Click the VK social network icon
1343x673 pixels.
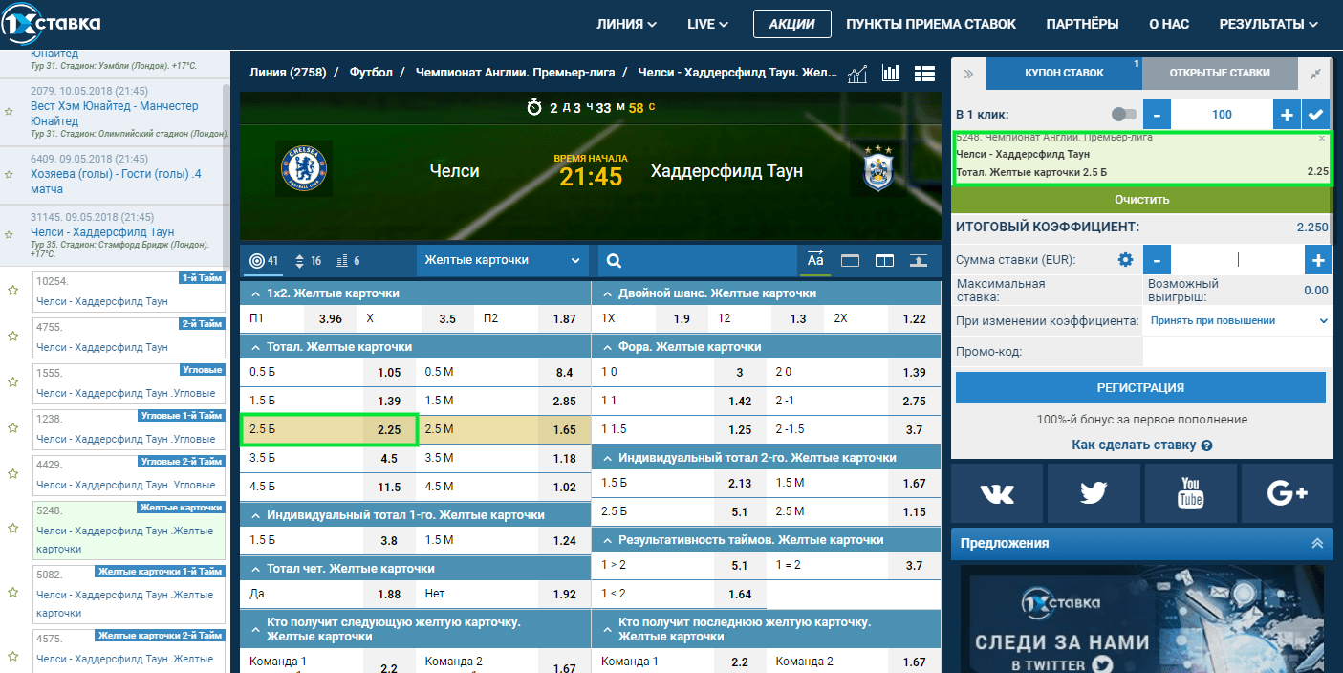point(998,493)
